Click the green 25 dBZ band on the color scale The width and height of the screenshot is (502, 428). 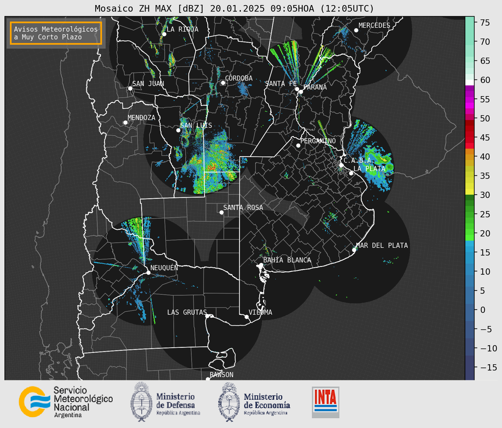[470, 214]
